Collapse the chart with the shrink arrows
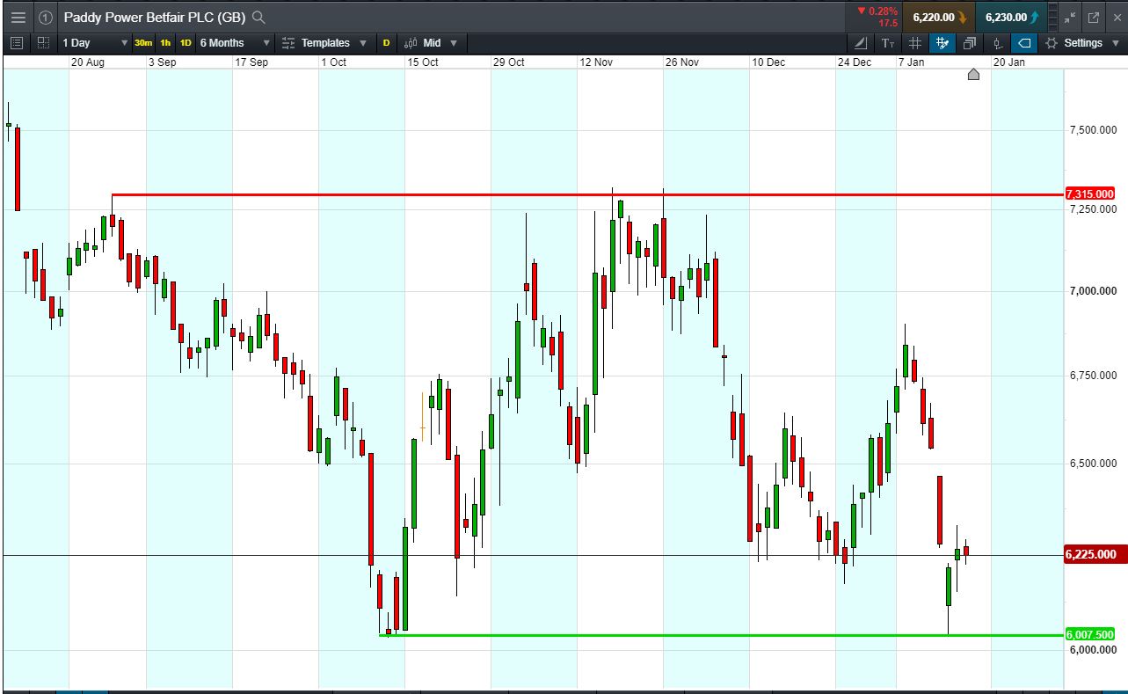 (x=1069, y=17)
